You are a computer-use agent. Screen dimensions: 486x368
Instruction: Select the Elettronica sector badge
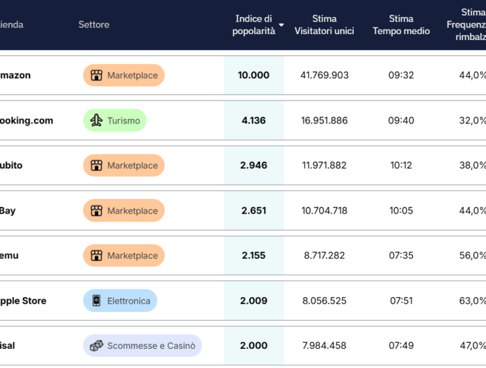120,301
